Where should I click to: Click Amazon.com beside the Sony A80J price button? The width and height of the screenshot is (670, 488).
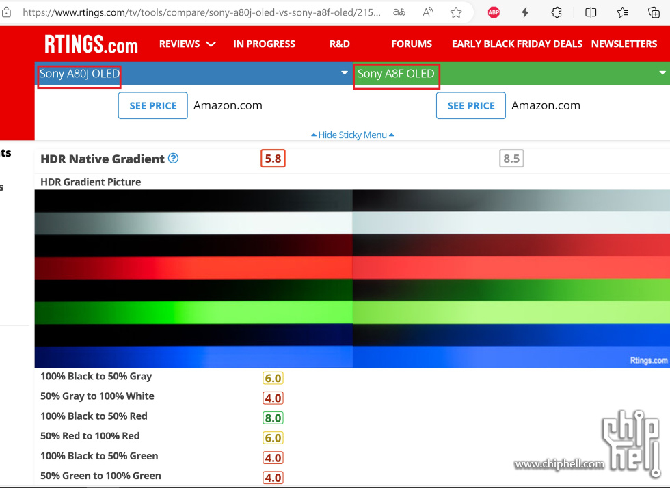[x=228, y=105]
